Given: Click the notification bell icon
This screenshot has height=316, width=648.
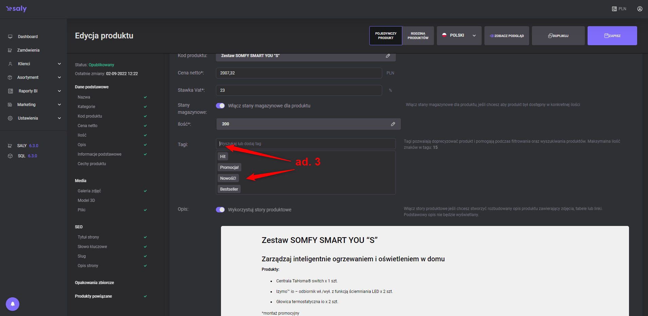Looking at the screenshot, I should tap(13, 304).
